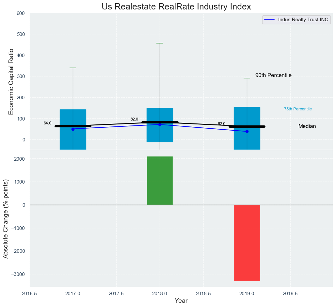Click the red 2019 absolute change bar
Viewport: 336px width, 307px height.
pos(247,242)
